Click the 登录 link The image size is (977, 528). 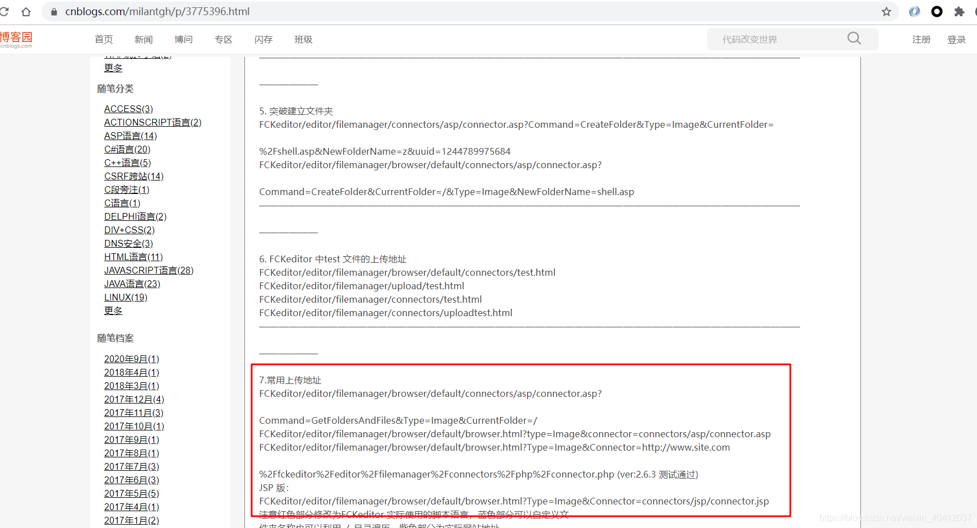[956, 39]
